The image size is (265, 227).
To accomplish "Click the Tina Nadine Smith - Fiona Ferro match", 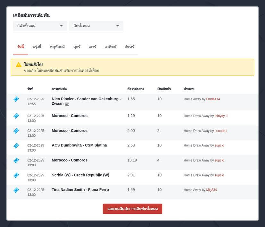I will (80, 190).
